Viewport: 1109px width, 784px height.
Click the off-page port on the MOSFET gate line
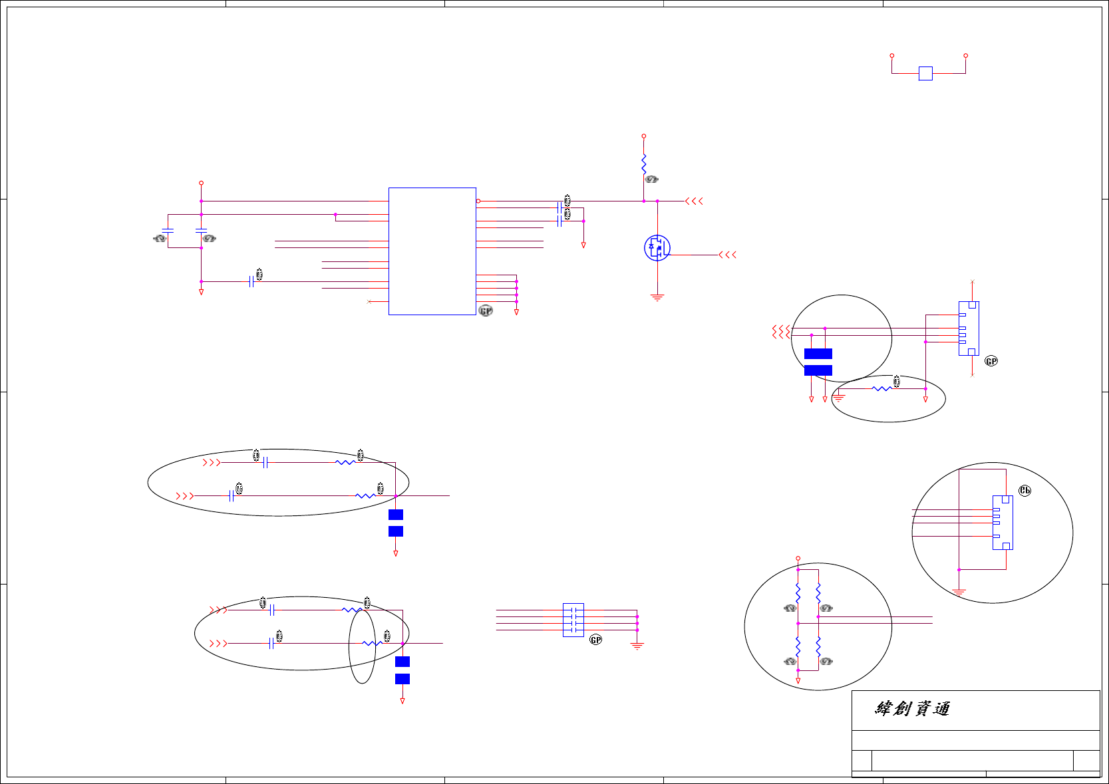click(728, 255)
